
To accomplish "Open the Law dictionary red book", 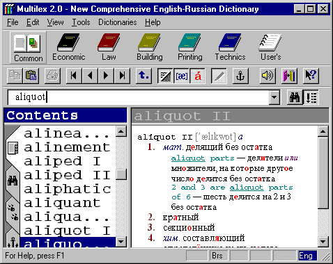I will (x=109, y=47).
